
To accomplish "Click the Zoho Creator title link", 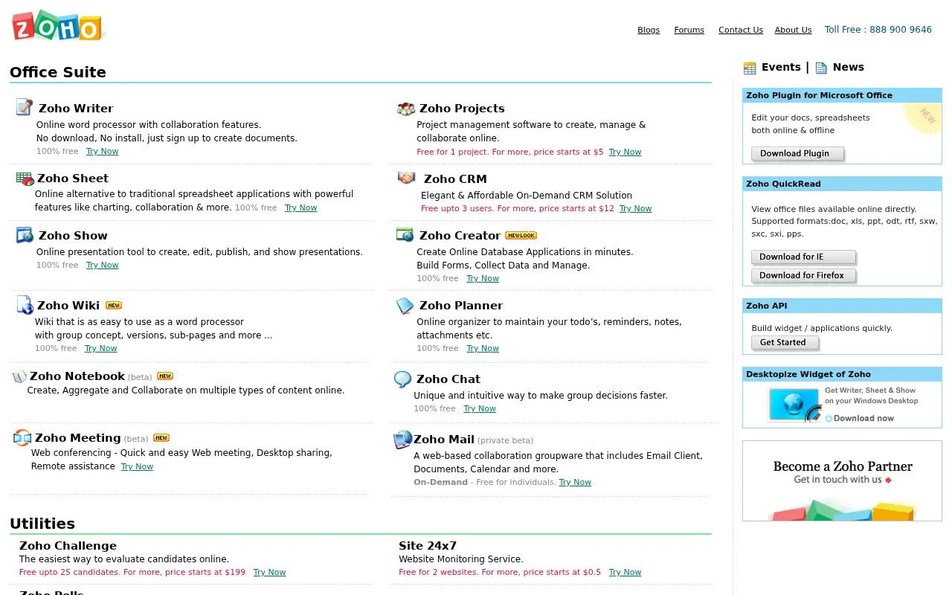I will pos(460,235).
